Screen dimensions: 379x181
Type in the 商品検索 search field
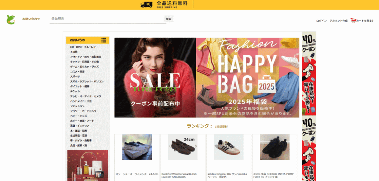[107, 18]
